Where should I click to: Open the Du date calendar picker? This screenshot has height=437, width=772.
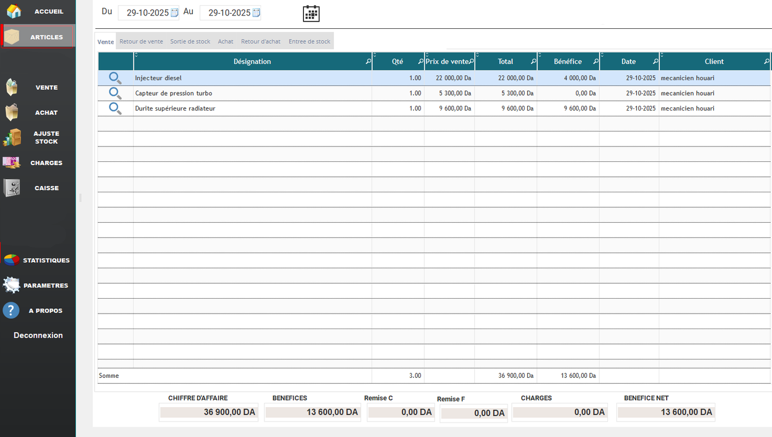click(174, 13)
